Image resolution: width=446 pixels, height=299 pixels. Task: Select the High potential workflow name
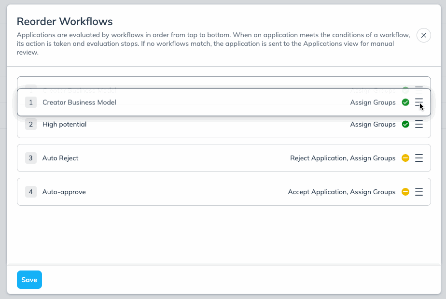tap(64, 124)
